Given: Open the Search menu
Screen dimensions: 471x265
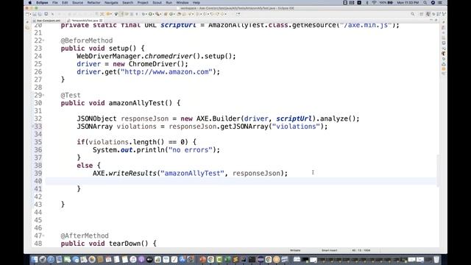Looking at the screenshot, I should pos(127,2).
